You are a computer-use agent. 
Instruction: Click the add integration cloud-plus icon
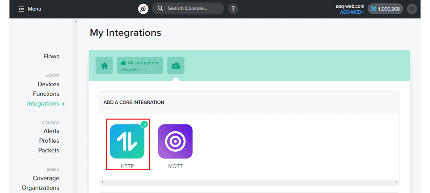(x=176, y=66)
